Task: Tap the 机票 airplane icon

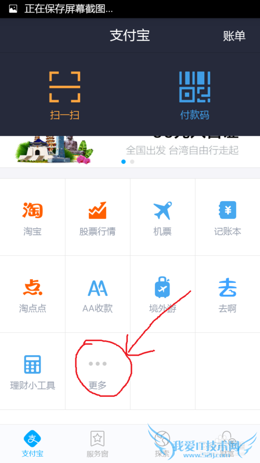Action: (x=162, y=210)
